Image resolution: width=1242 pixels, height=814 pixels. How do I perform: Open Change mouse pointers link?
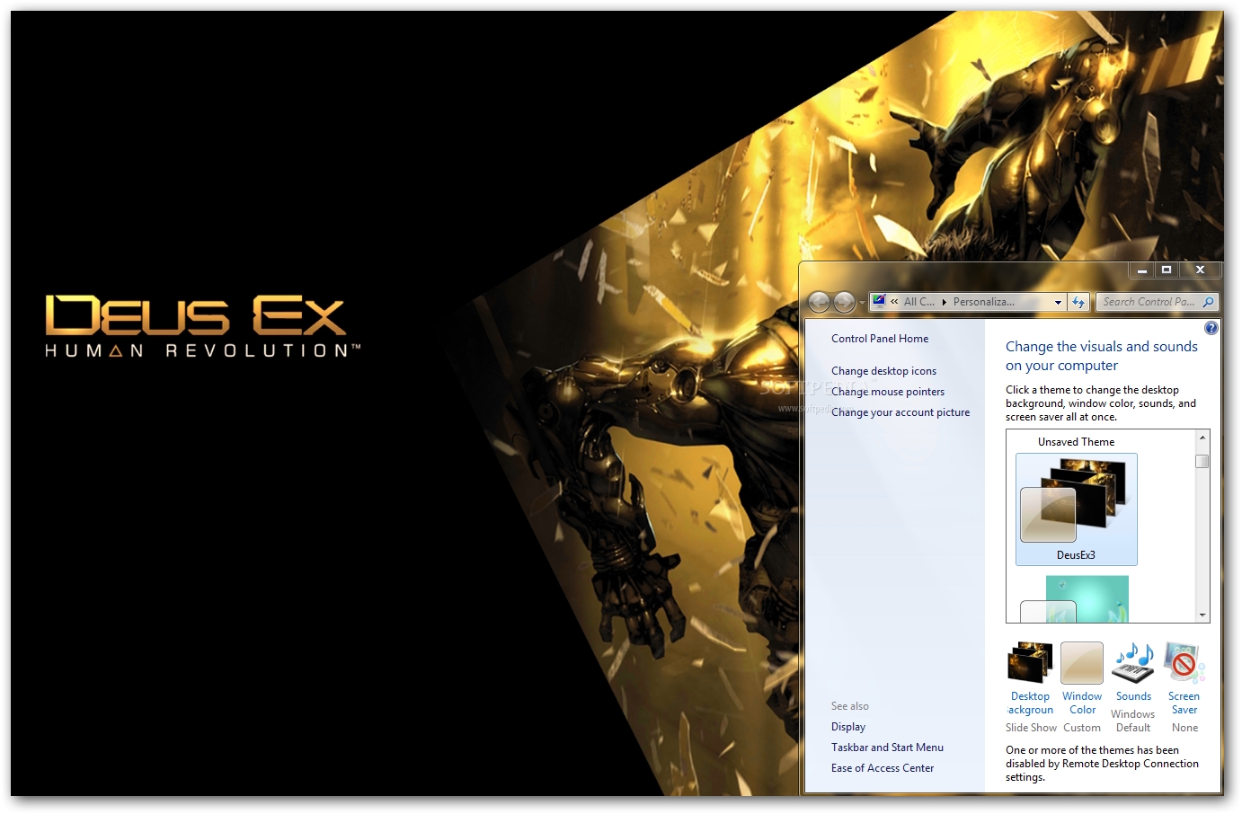tap(888, 392)
